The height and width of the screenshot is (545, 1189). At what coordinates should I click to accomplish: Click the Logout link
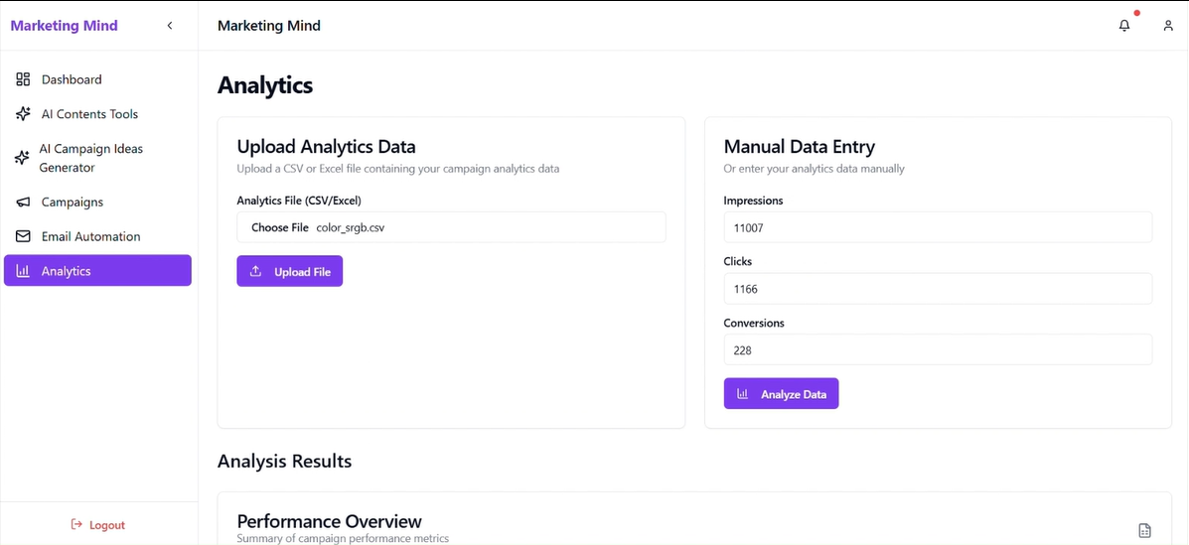tap(98, 525)
